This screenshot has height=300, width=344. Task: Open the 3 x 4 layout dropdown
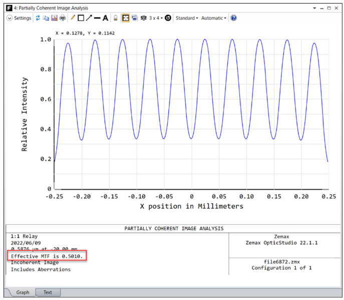click(156, 18)
